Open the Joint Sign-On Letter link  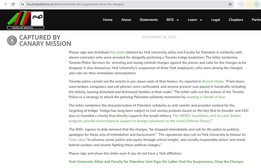click(156, 161)
